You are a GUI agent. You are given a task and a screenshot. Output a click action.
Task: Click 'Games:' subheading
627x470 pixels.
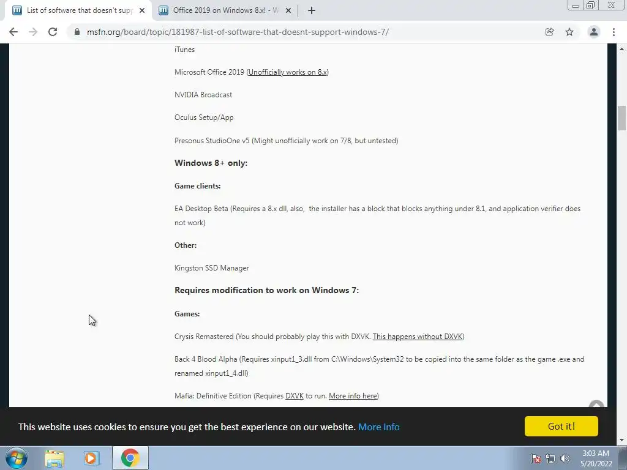pyautogui.click(x=187, y=314)
